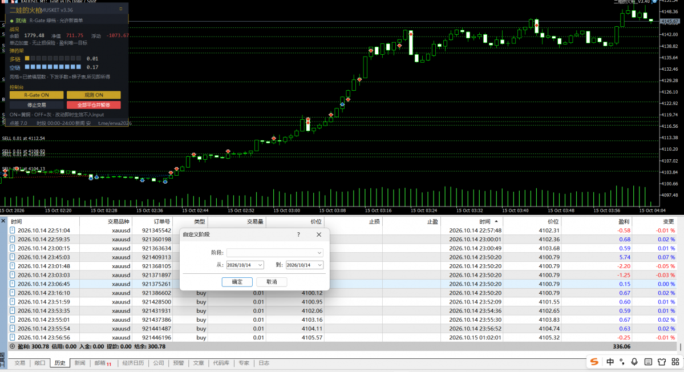This screenshot has width=684, height=372.
Task: Click the help question mark in the 自定义阶段 dialog
Action: click(298, 234)
